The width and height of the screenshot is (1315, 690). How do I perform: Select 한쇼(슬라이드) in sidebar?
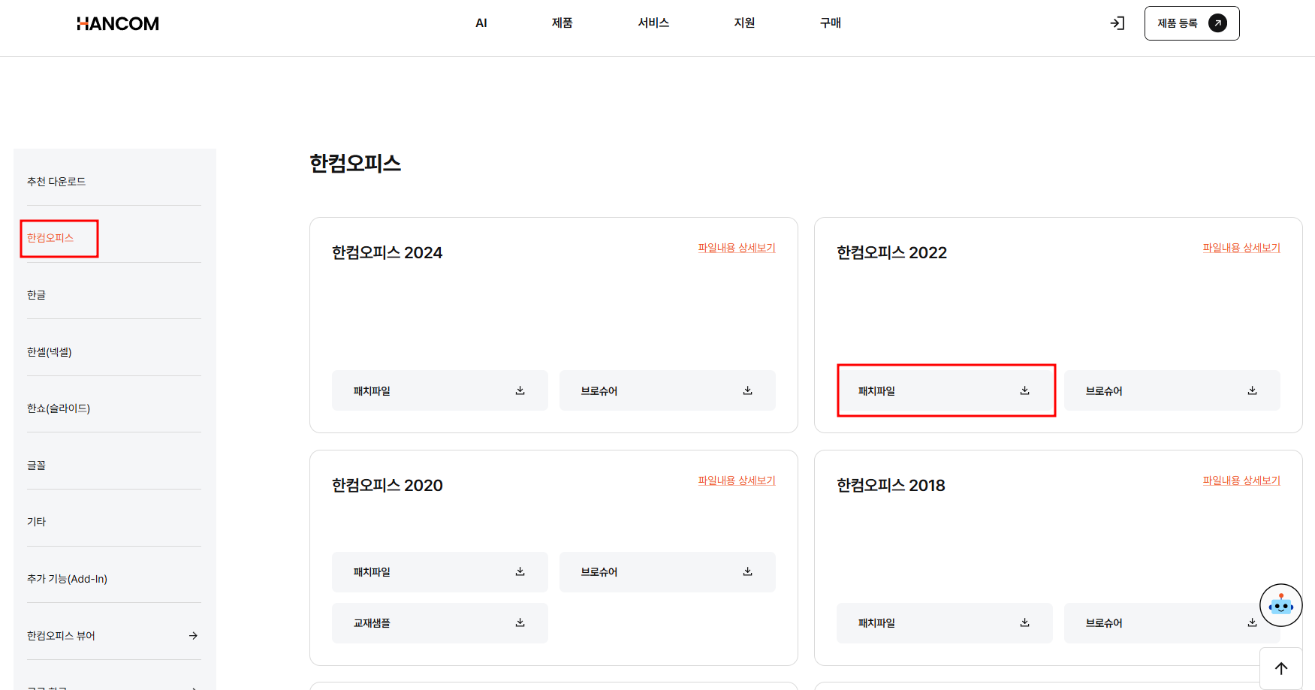tap(59, 408)
